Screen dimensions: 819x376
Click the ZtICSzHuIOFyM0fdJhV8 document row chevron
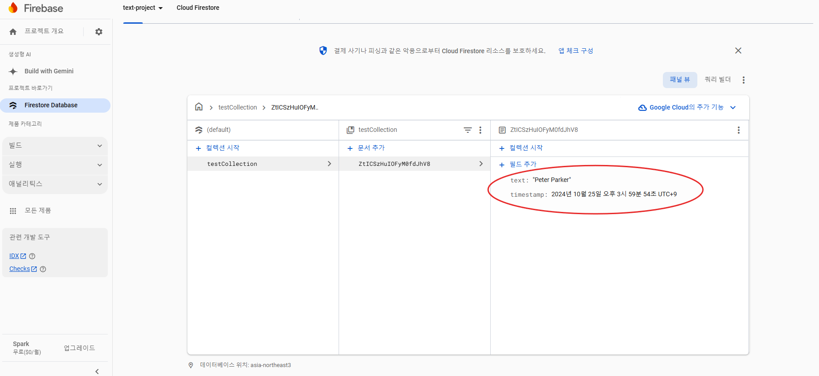point(481,164)
